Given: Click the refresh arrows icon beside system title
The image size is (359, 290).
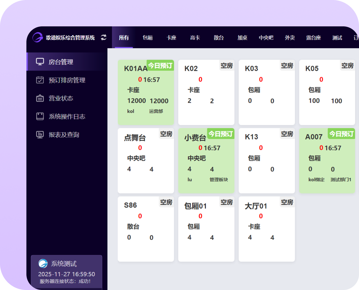Looking at the screenshot, I should tap(104, 37).
